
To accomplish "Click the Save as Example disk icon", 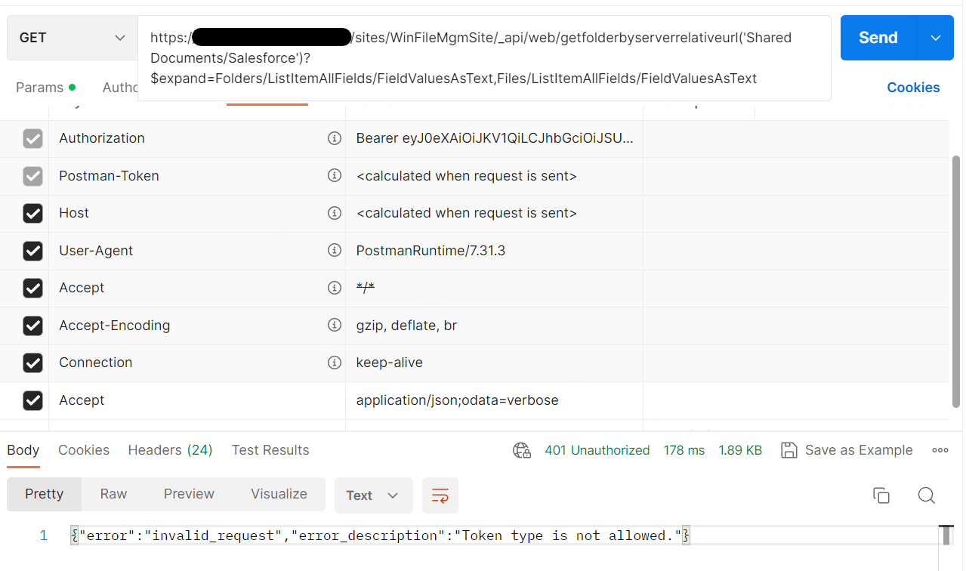I will tap(789, 450).
